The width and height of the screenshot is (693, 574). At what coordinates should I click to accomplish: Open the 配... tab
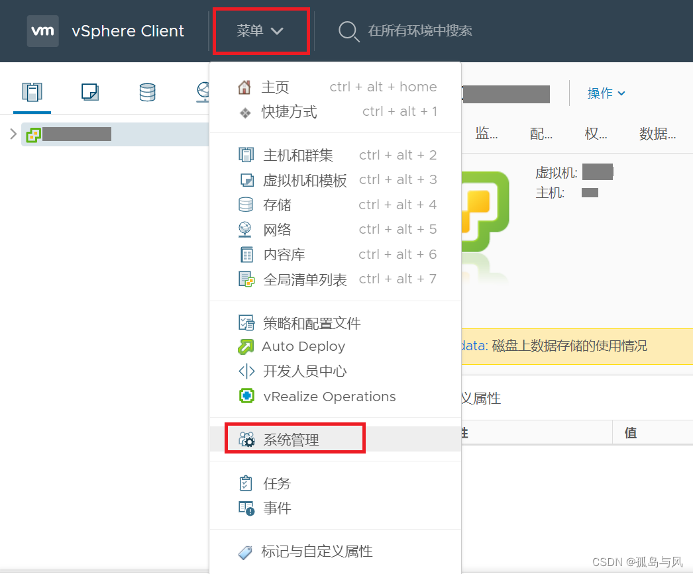[x=541, y=133]
